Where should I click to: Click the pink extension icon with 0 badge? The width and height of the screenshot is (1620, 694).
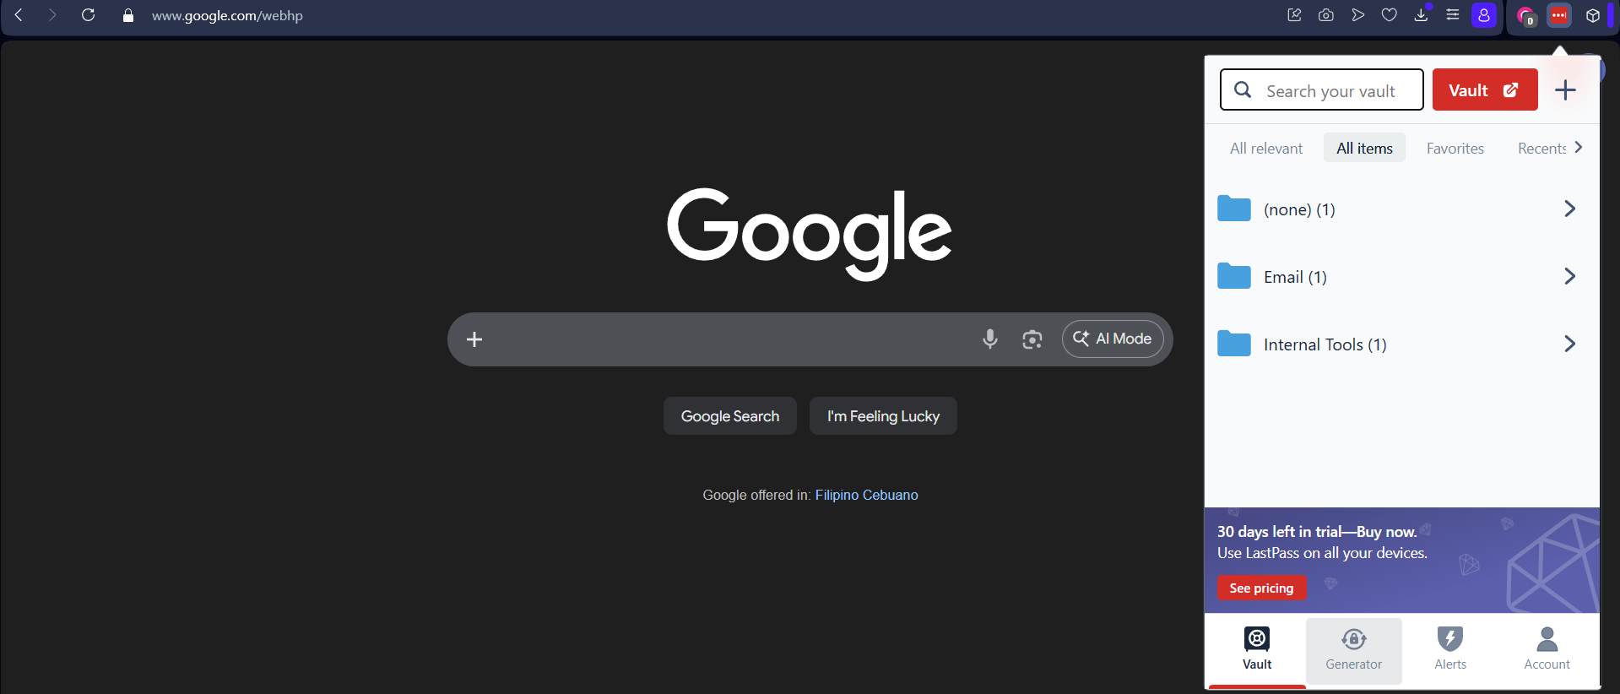click(x=1525, y=16)
